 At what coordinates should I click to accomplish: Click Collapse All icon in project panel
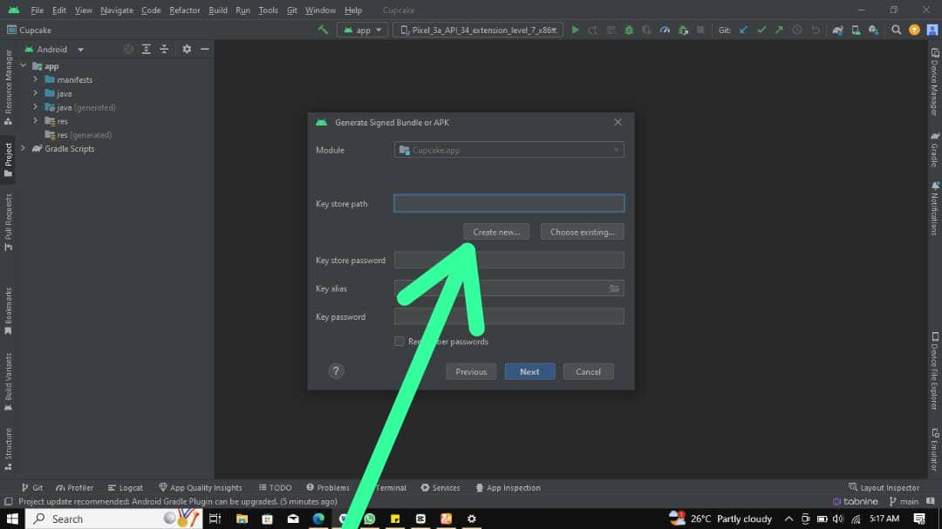[x=164, y=49]
